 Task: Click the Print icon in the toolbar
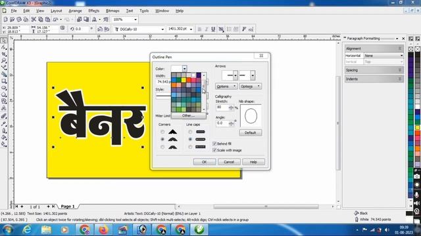[x=26, y=19]
